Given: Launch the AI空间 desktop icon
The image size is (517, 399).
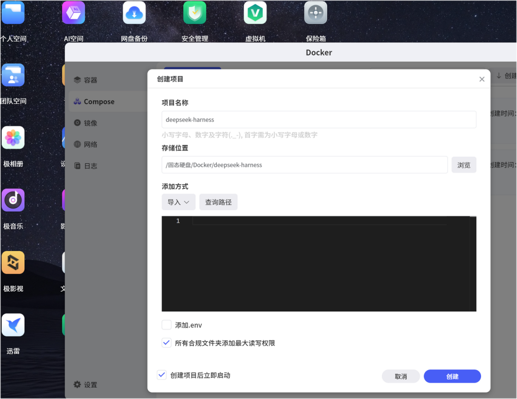Looking at the screenshot, I should 74,13.
